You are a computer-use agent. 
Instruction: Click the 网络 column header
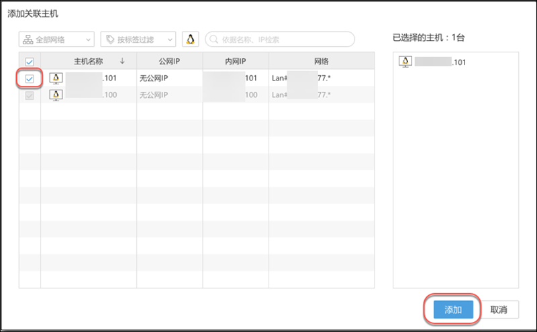tap(322, 61)
